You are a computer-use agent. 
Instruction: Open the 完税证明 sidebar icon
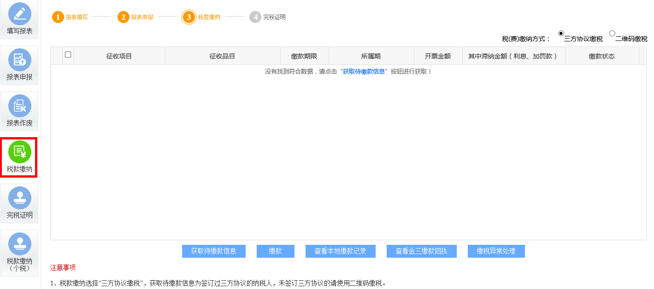(x=19, y=203)
